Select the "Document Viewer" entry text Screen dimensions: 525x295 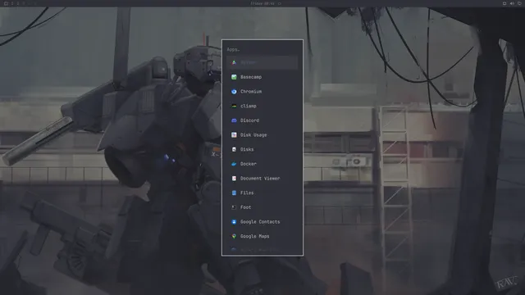(x=260, y=179)
